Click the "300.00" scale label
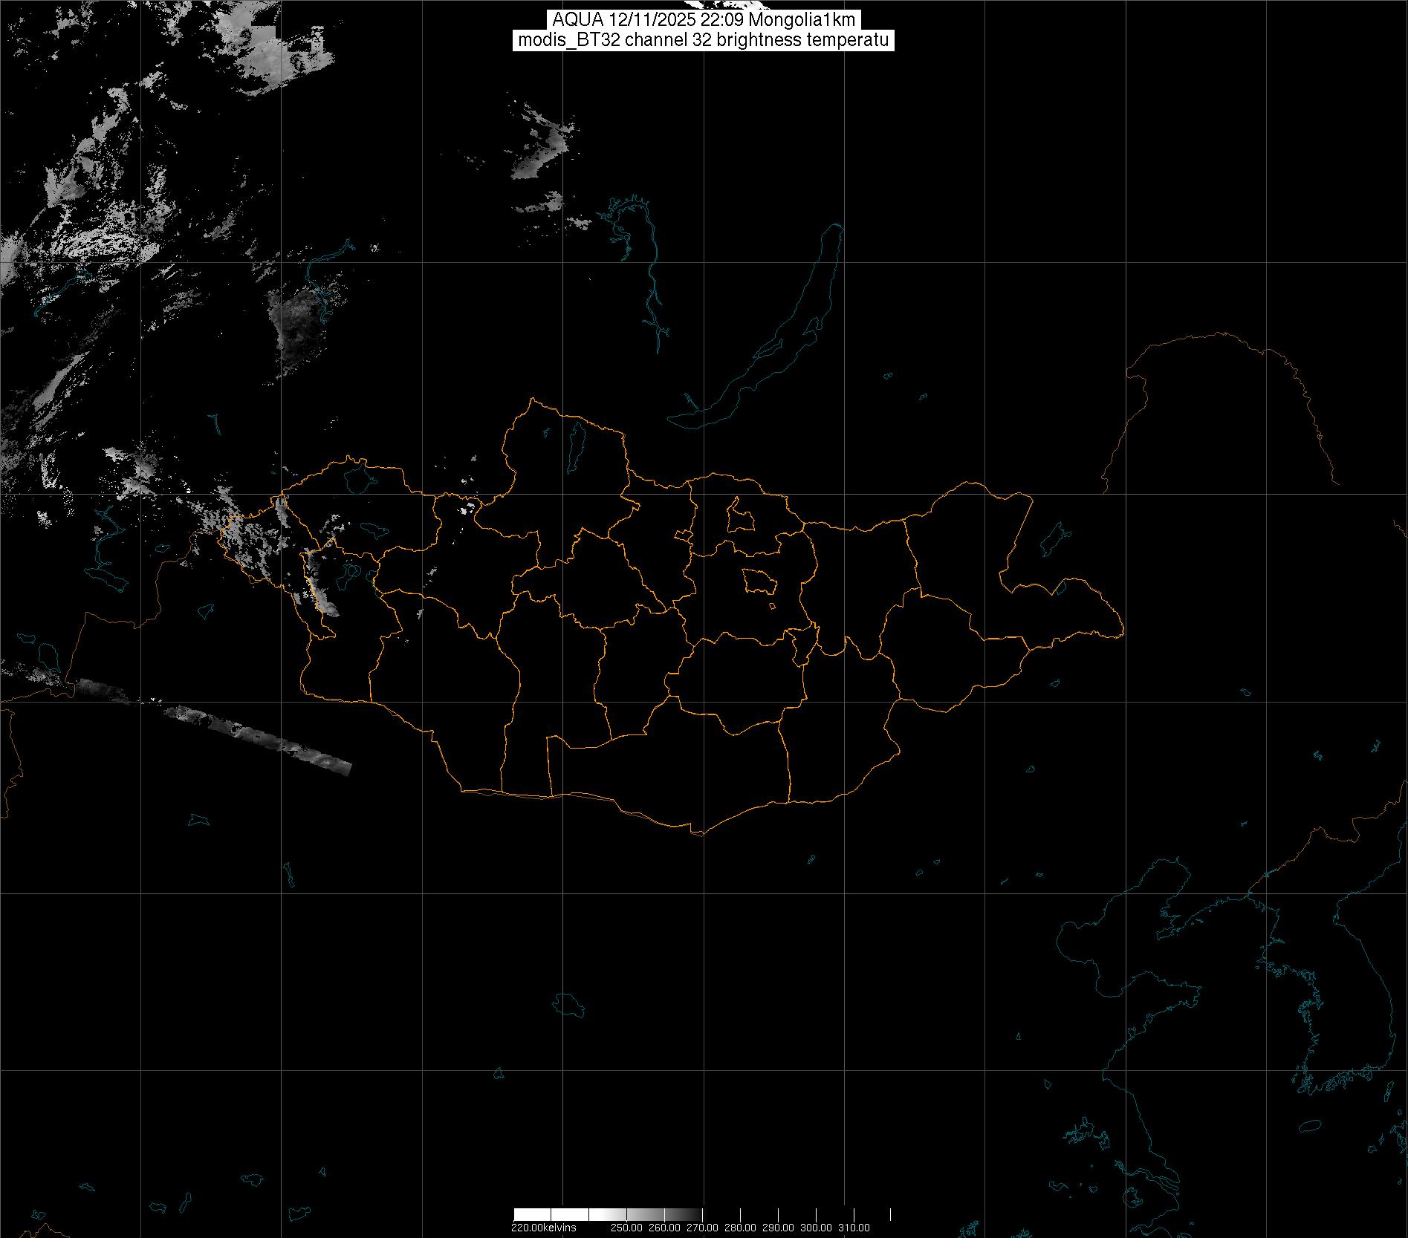Screen dimensions: 1408x1238 (x=816, y=1227)
